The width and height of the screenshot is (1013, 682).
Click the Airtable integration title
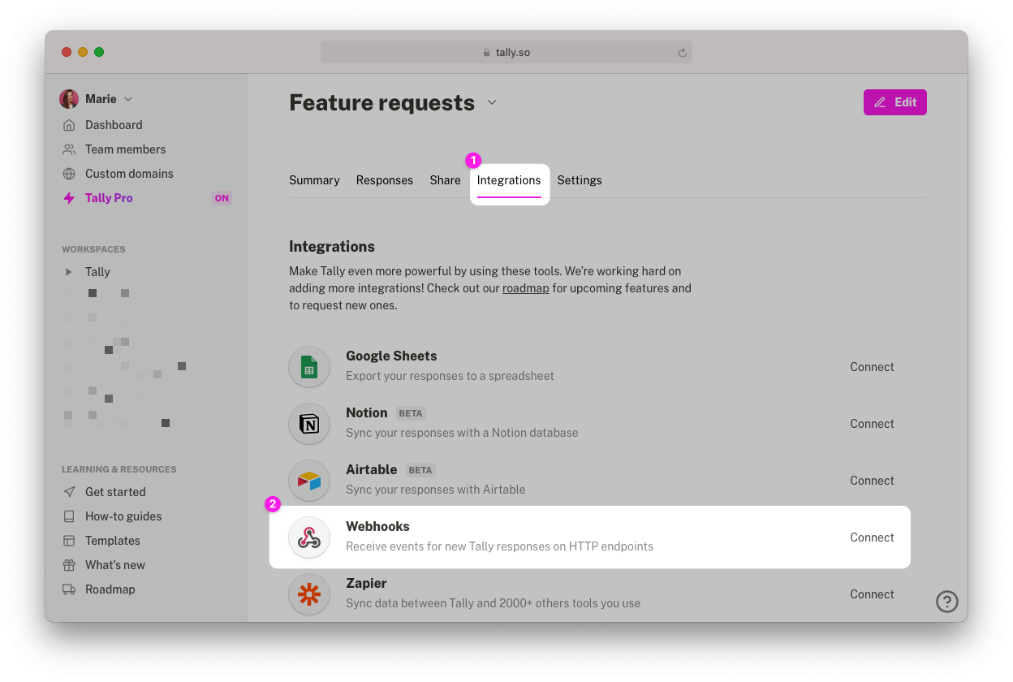372,469
